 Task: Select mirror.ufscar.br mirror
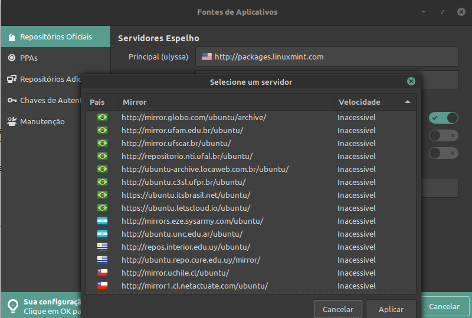tap(251, 143)
